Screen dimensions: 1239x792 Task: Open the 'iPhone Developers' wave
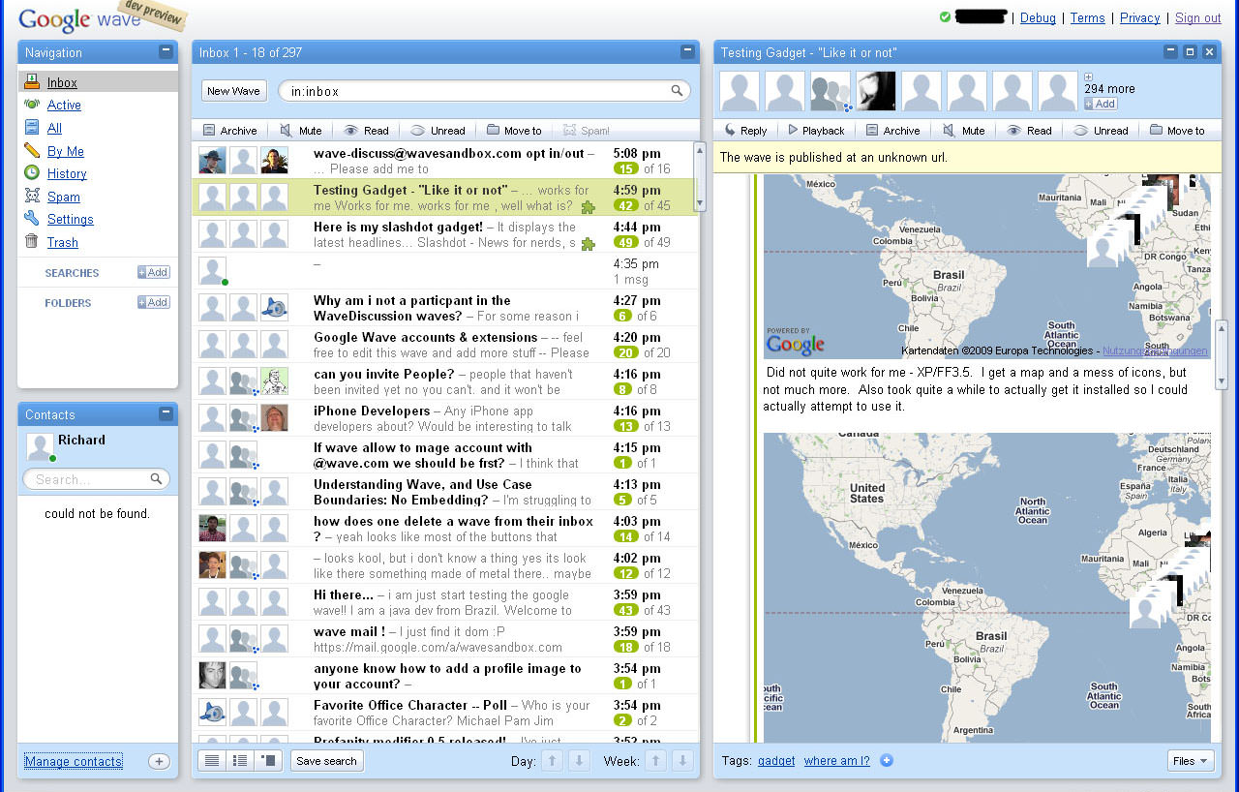(x=445, y=418)
